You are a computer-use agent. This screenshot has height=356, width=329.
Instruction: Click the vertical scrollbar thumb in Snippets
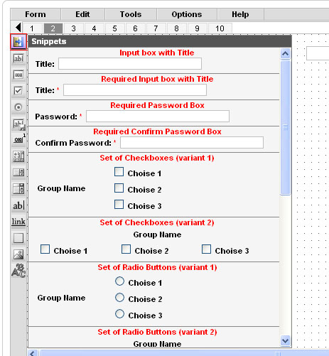point(286,127)
